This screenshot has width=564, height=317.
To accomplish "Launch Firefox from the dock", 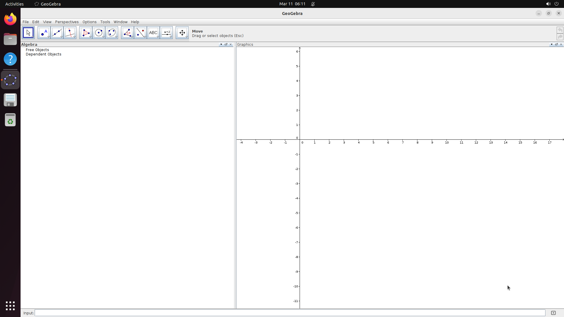I will 10,18.
